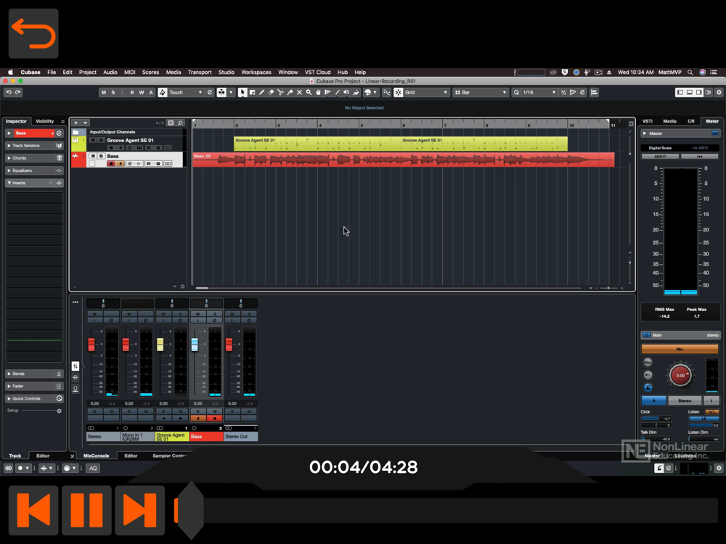Expand the Master section in Meter panel
Image resolution: width=726 pixels, height=544 pixels.
pyautogui.click(x=645, y=133)
